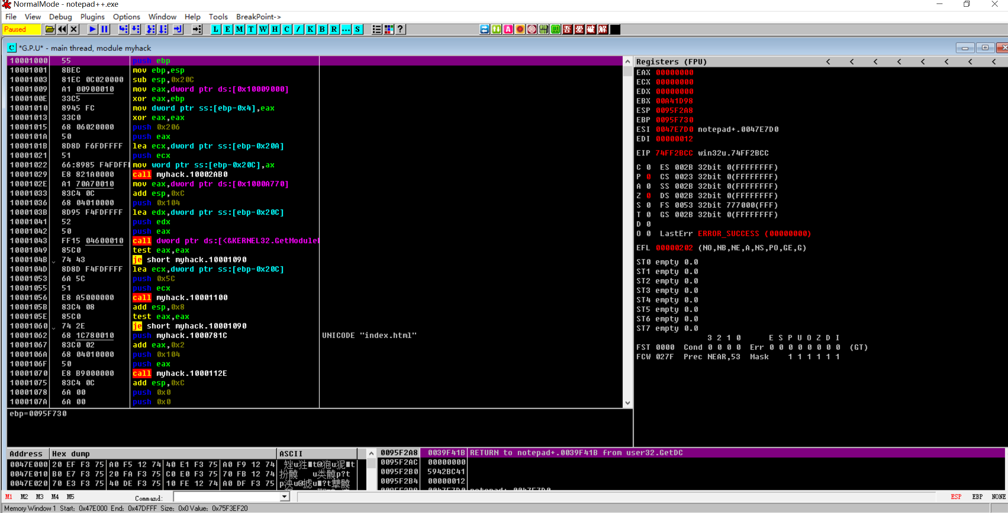Run the program with the play icon

click(92, 29)
